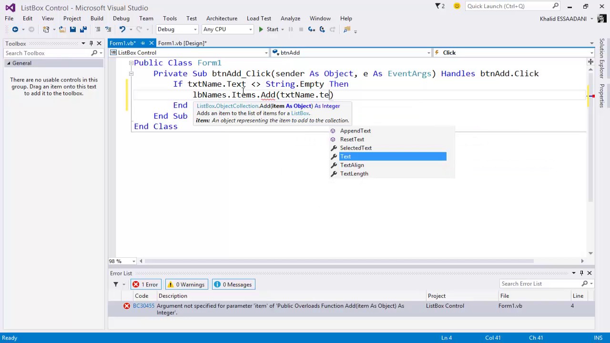Toggle the 0 Warnings filter button
Screen dimensions: 610x343
pos(186,284)
